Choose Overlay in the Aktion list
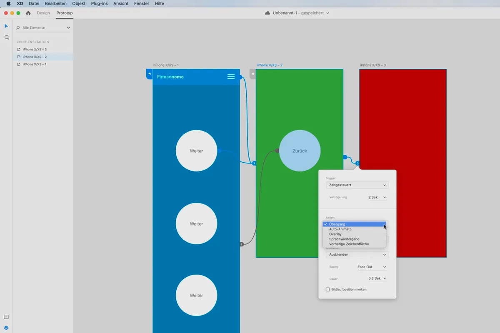This screenshot has width=500, height=333. pos(354,234)
